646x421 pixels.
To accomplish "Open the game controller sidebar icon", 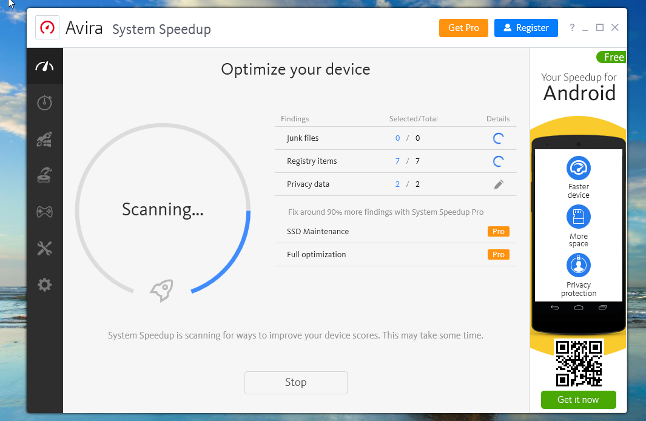I will (44, 212).
